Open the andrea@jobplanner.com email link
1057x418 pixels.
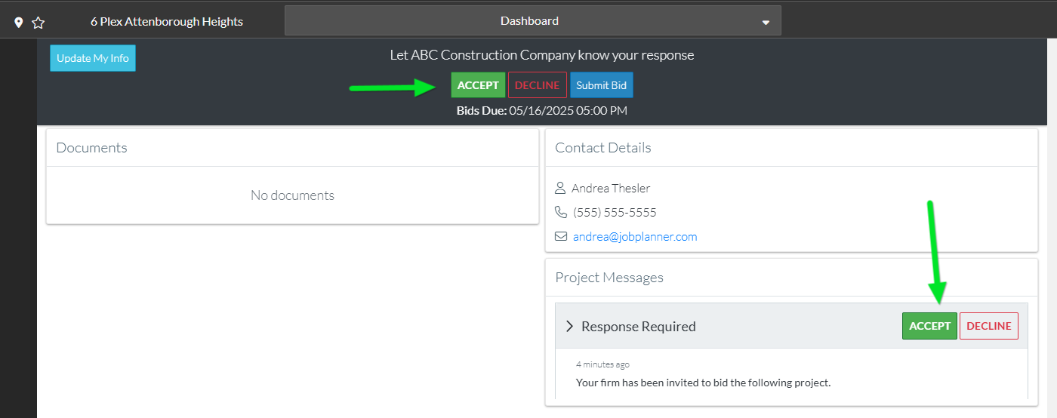[x=635, y=236]
